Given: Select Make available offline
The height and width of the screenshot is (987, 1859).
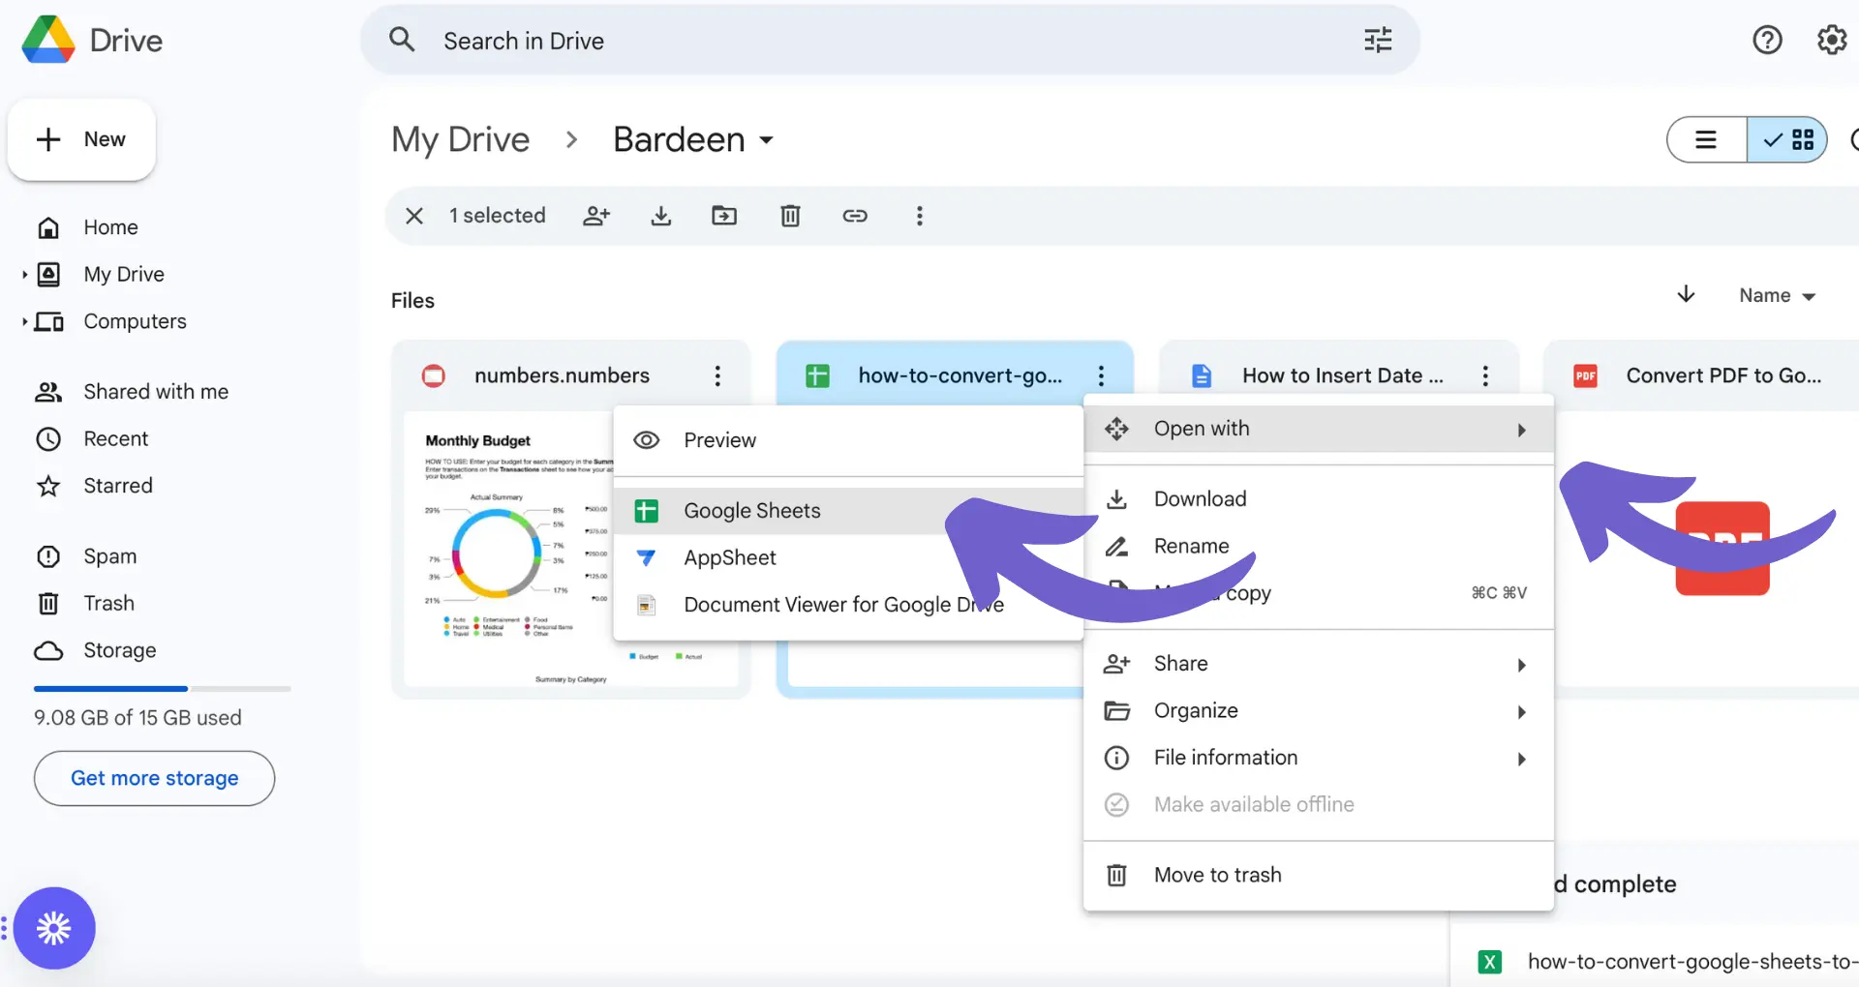Looking at the screenshot, I should coord(1319,805).
